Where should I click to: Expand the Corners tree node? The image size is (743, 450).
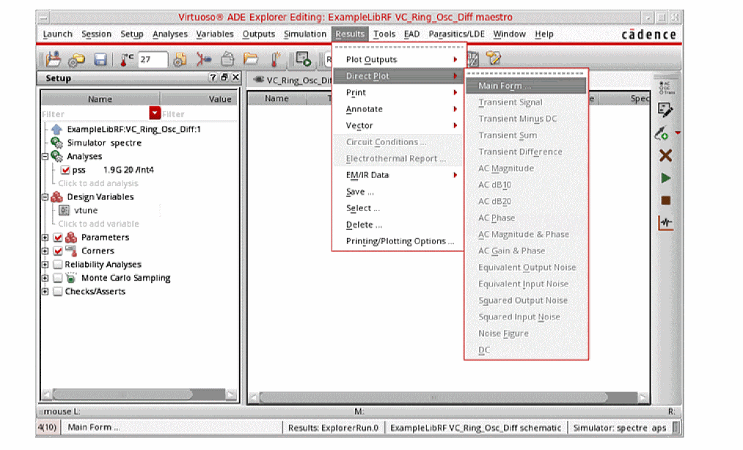(x=45, y=251)
